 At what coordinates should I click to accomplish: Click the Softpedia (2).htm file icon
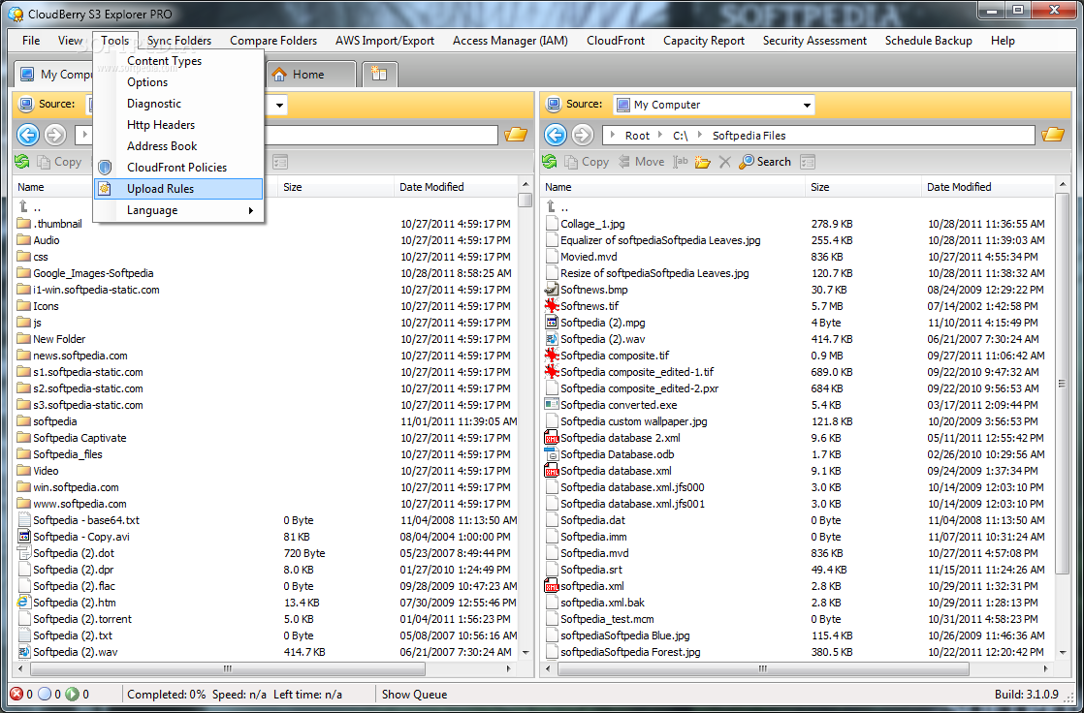click(24, 602)
